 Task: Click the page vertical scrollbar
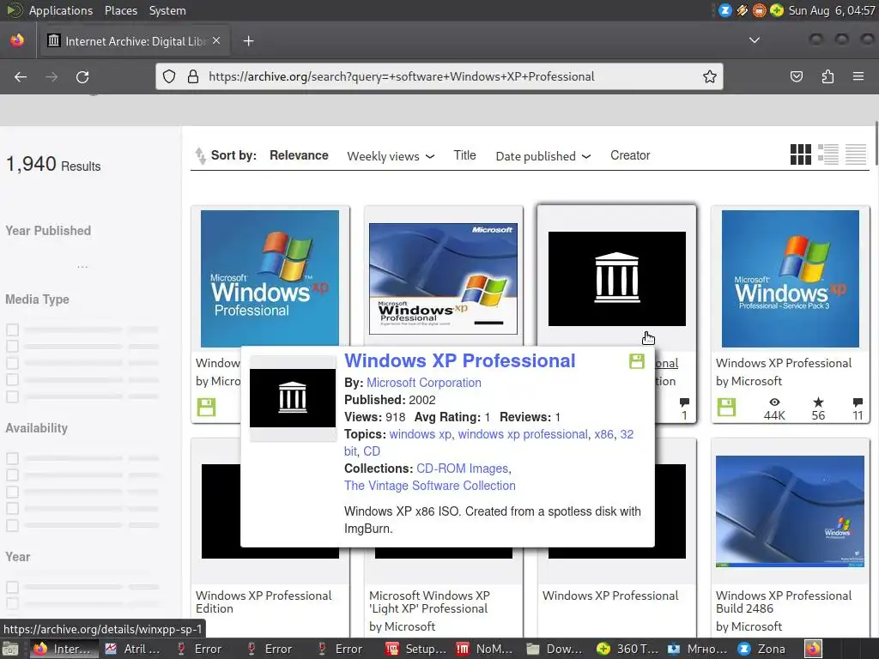tap(876, 143)
